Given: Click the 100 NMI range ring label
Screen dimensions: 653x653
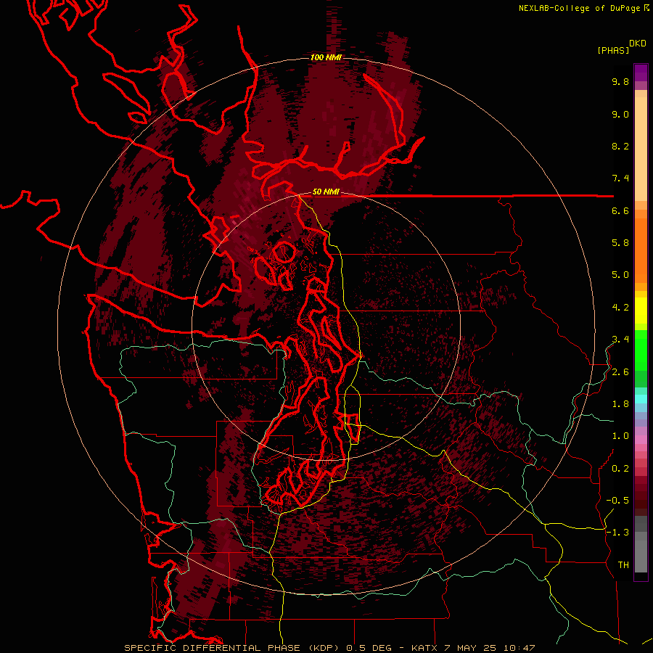Looking at the screenshot, I should (326, 57).
